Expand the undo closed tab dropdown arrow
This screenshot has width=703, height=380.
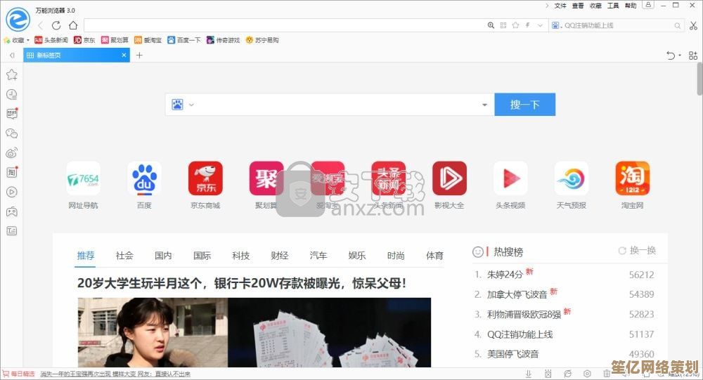coord(680,55)
